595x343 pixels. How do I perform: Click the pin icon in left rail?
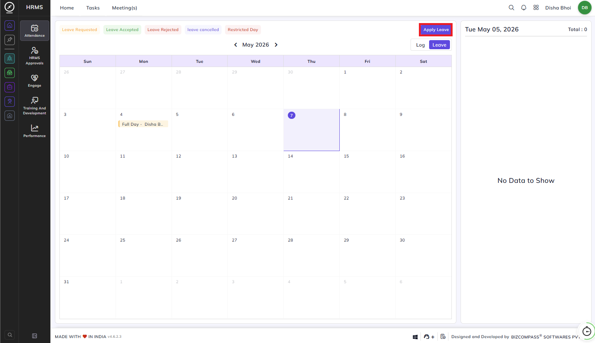coord(10,40)
